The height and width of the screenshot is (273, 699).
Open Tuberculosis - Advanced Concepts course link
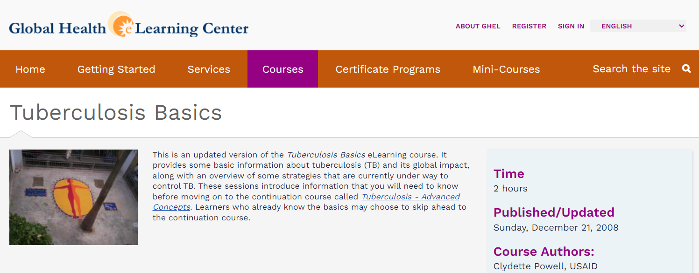pos(410,197)
